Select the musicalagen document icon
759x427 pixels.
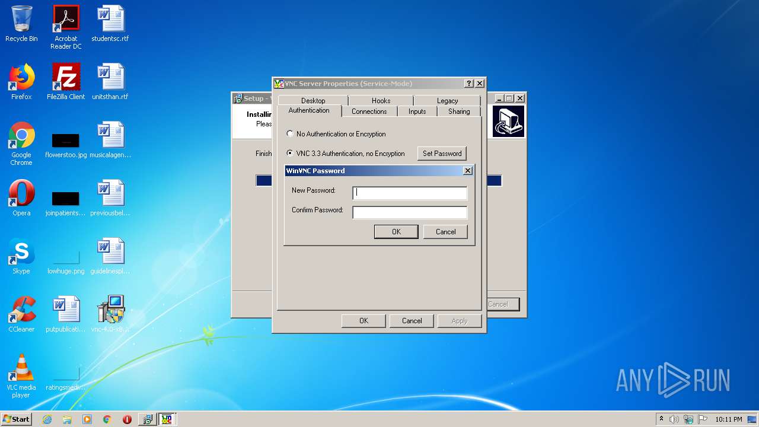pyautogui.click(x=110, y=140)
